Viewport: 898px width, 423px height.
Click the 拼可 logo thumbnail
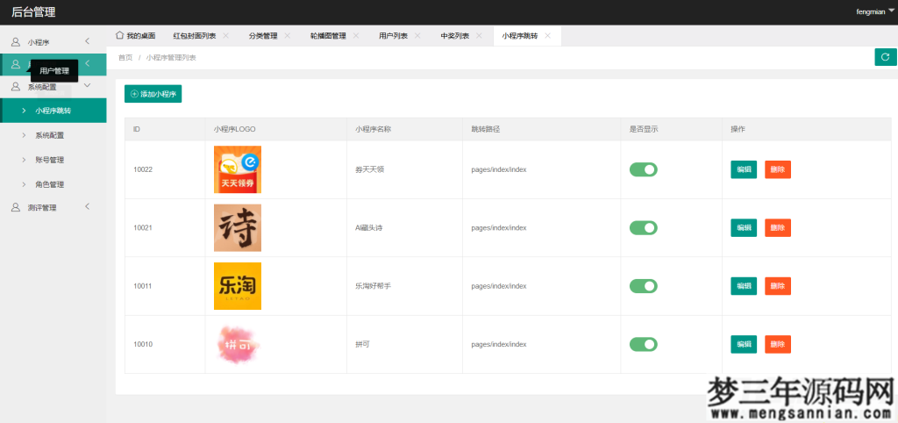tap(238, 344)
